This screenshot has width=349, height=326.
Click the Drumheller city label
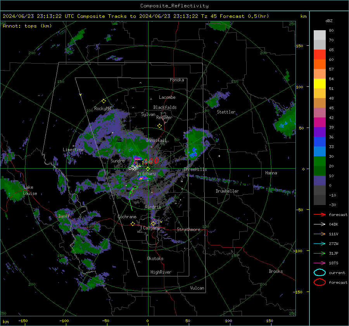227,191
